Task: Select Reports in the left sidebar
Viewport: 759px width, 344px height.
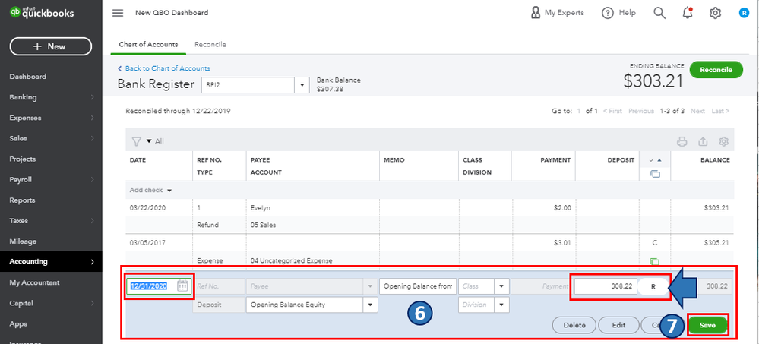Action: click(x=23, y=200)
